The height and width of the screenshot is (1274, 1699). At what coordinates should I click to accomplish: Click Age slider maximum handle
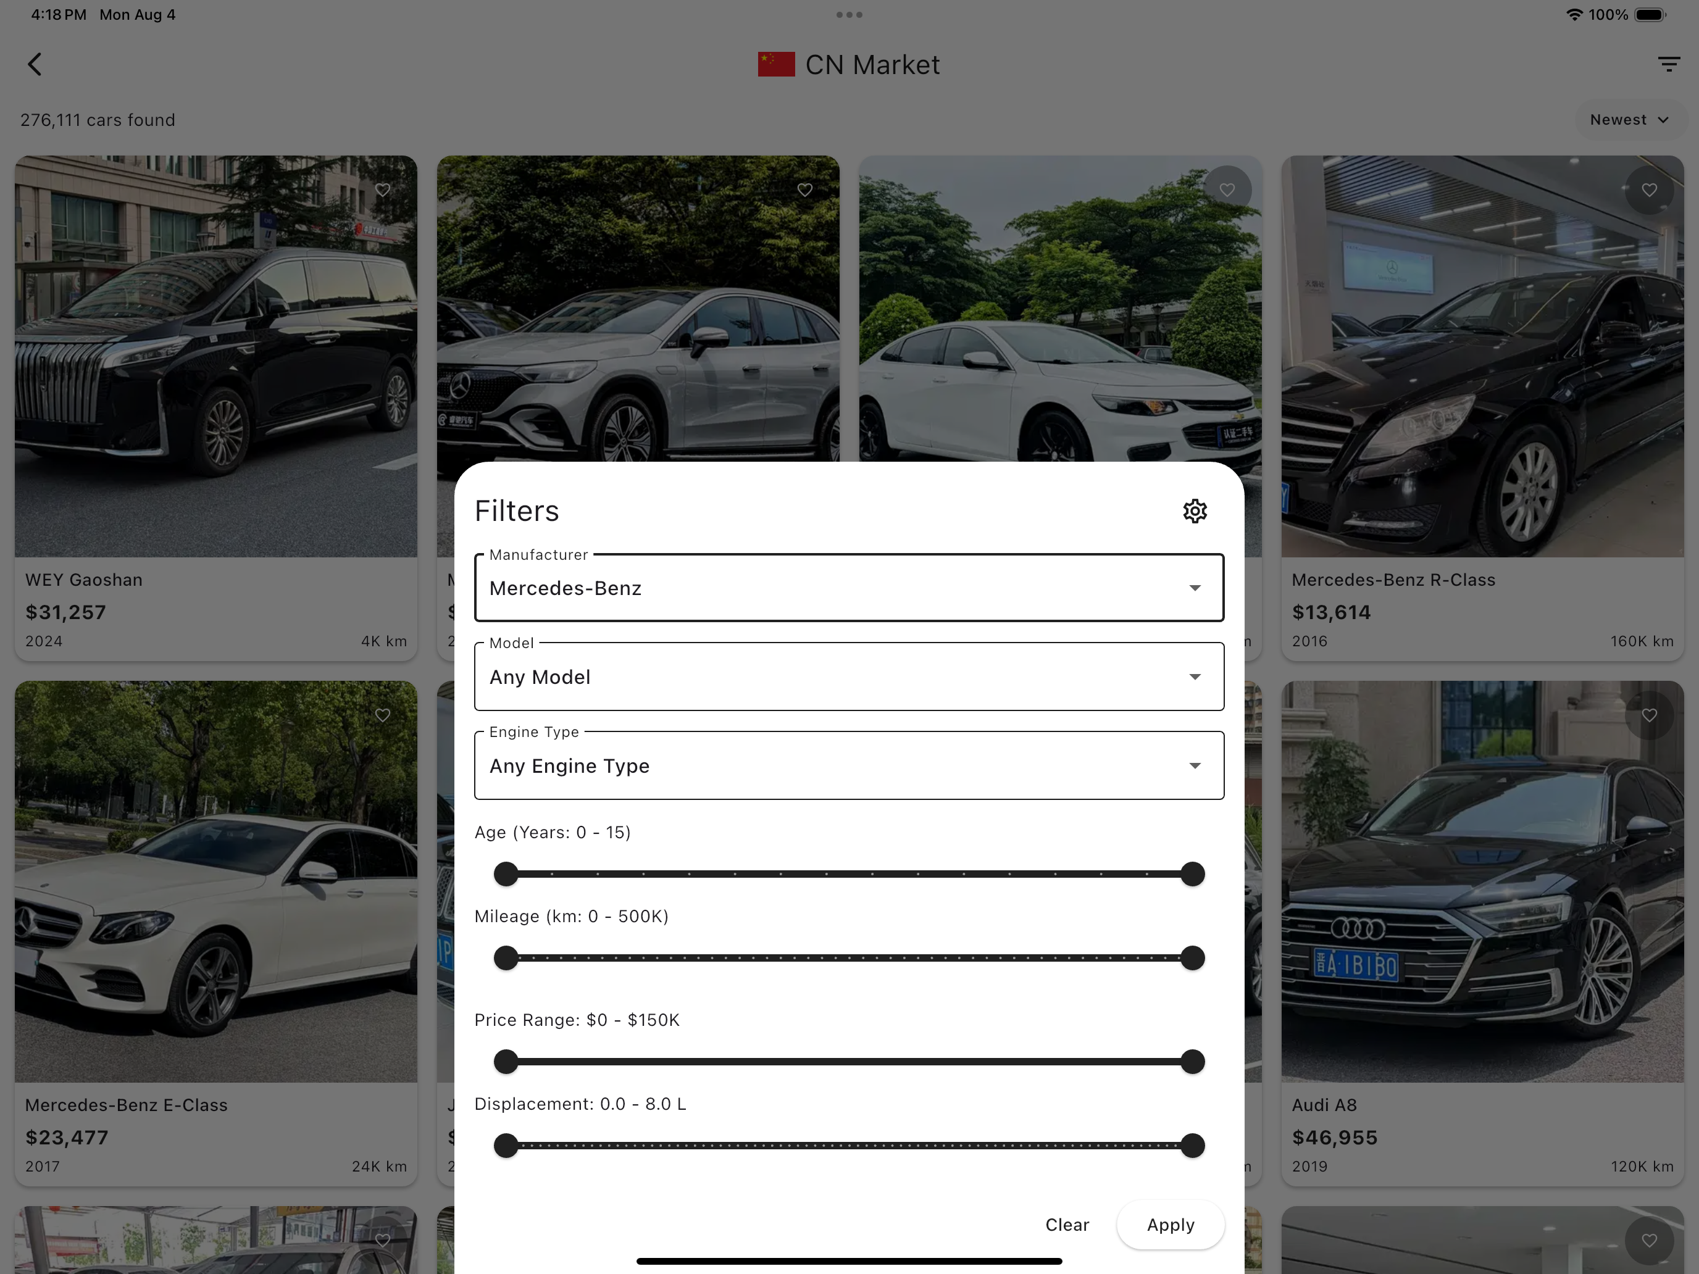tap(1192, 874)
